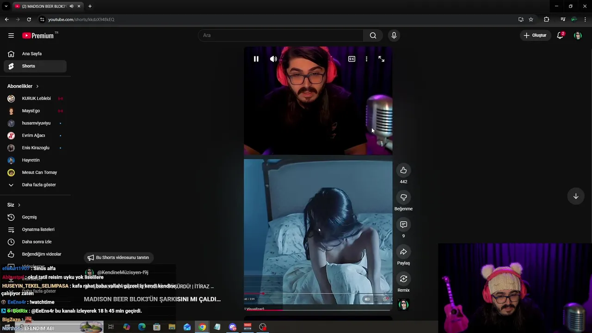The image size is (592, 333).
Task: Open Task View on taskbar
Action: [111, 327]
